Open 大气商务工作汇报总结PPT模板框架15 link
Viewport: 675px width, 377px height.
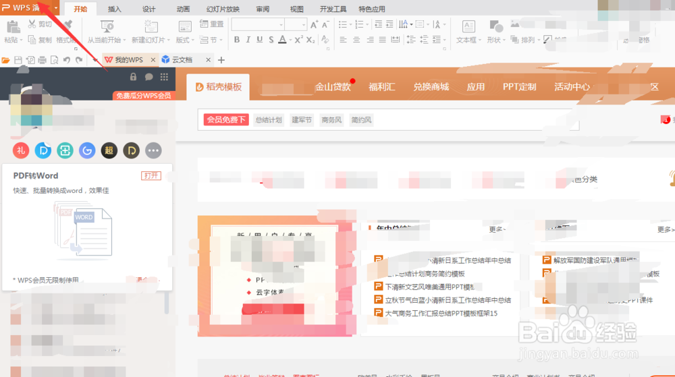coord(441,313)
